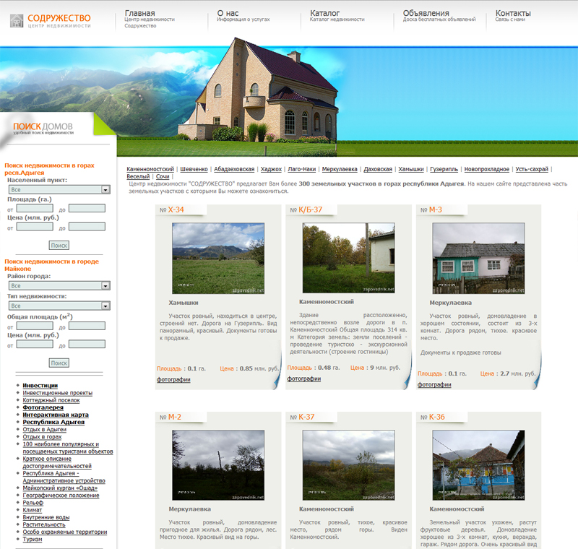578x549 pixels.
Task: Click the Площадь (га.) 'от' field
Action: pos(35,208)
